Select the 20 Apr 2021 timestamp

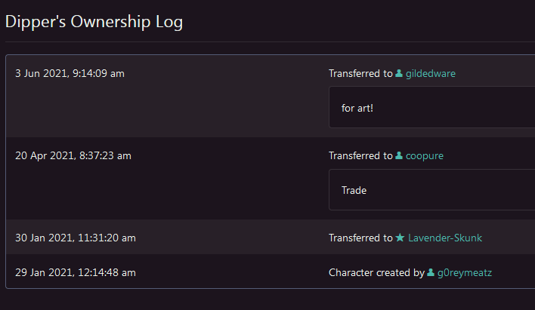coord(73,156)
